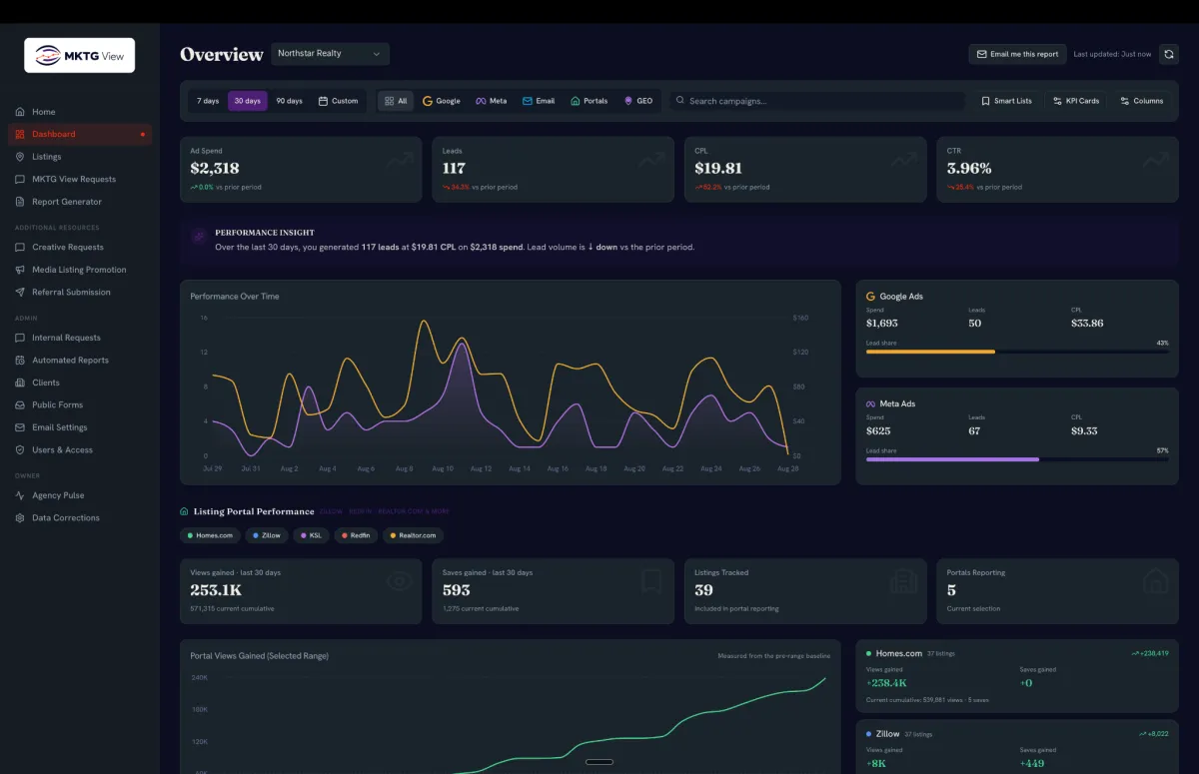Click the Internal Requests chat icon
Viewport: 1199px width, 774px height.
point(20,338)
